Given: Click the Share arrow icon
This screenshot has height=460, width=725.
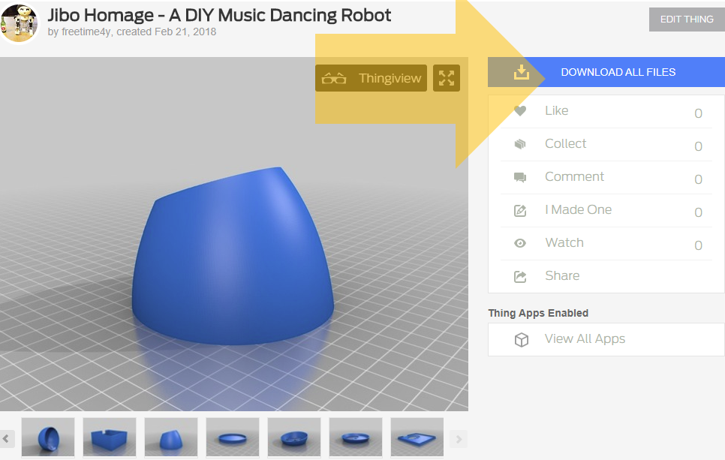Looking at the screenshot, I should (x=520, y=276).
